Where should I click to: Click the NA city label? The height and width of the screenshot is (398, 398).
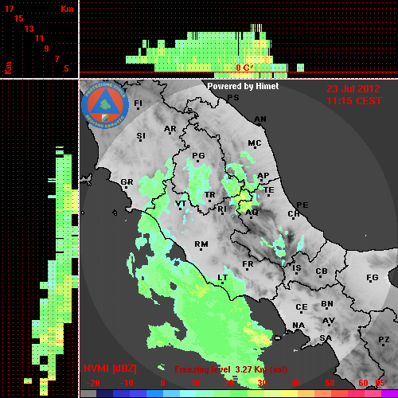298,326
